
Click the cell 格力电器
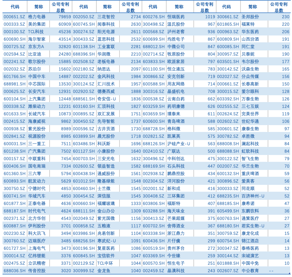click(x=37, y=17)
